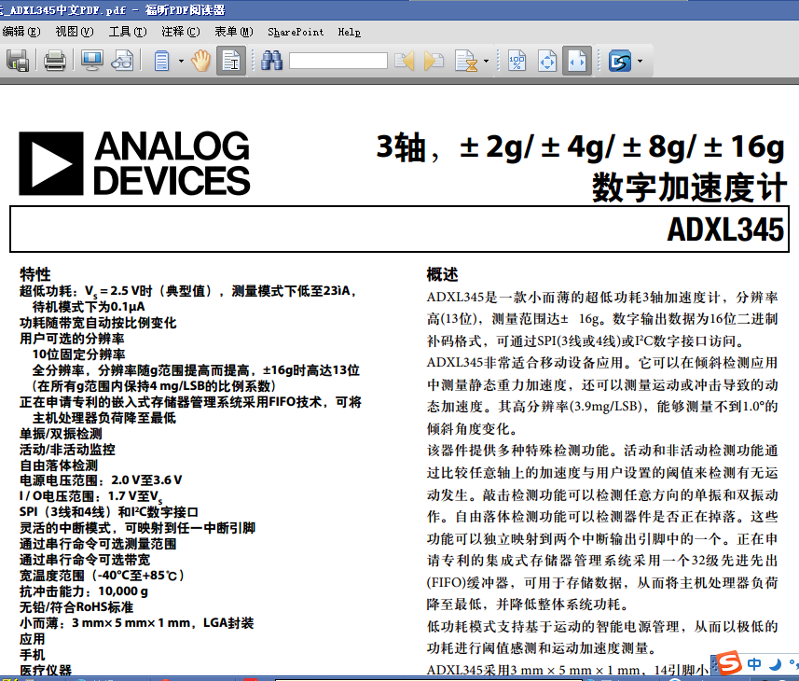Open the 编辑(E) menu

tap(21, 32)
